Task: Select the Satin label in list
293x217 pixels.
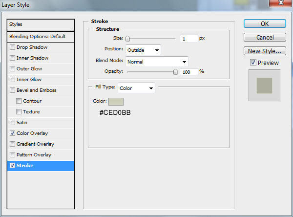Action: pos(22,123)
